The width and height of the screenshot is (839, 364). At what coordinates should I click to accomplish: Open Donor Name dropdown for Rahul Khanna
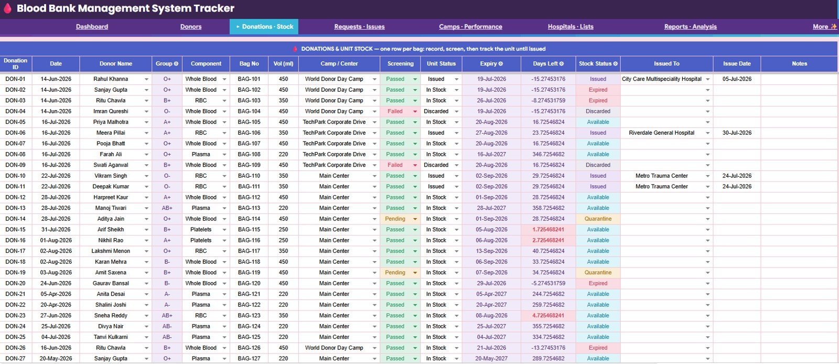pyautogui.click(x=146, y=79)
